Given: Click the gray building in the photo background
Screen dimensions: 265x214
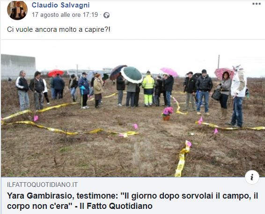Looking at the screenshot, I should [18, 67].
